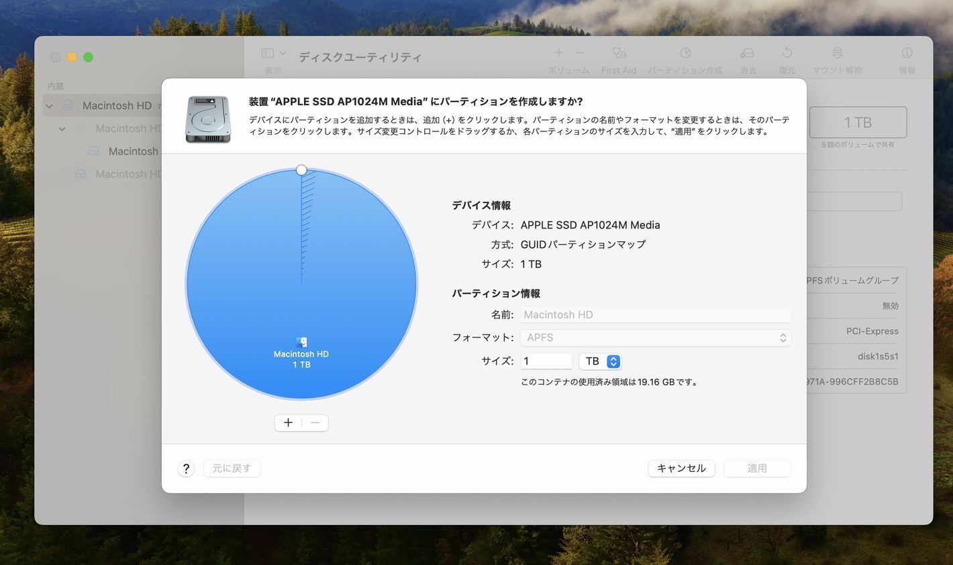The height and width of the screenshot is (565, 953).
Task: Open the 情報 (info) toolbar icon
Action: [x=907, y=53]
